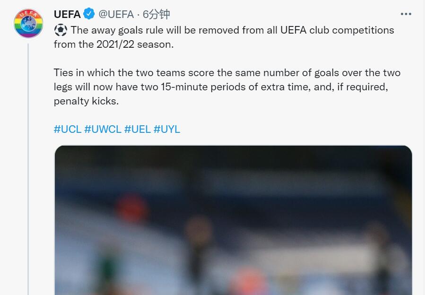Click the vertical thread line below the avatar
Screen dimensions: 429x295
pyautogui.click(x=28, y=165)
